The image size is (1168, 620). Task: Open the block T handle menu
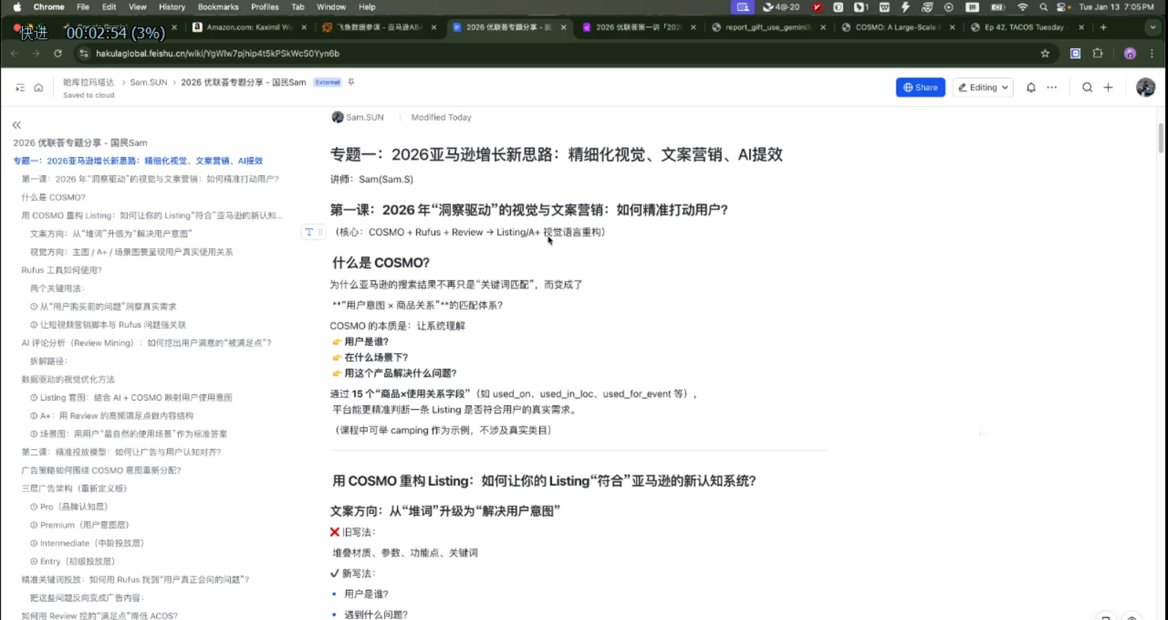[310, 232]
